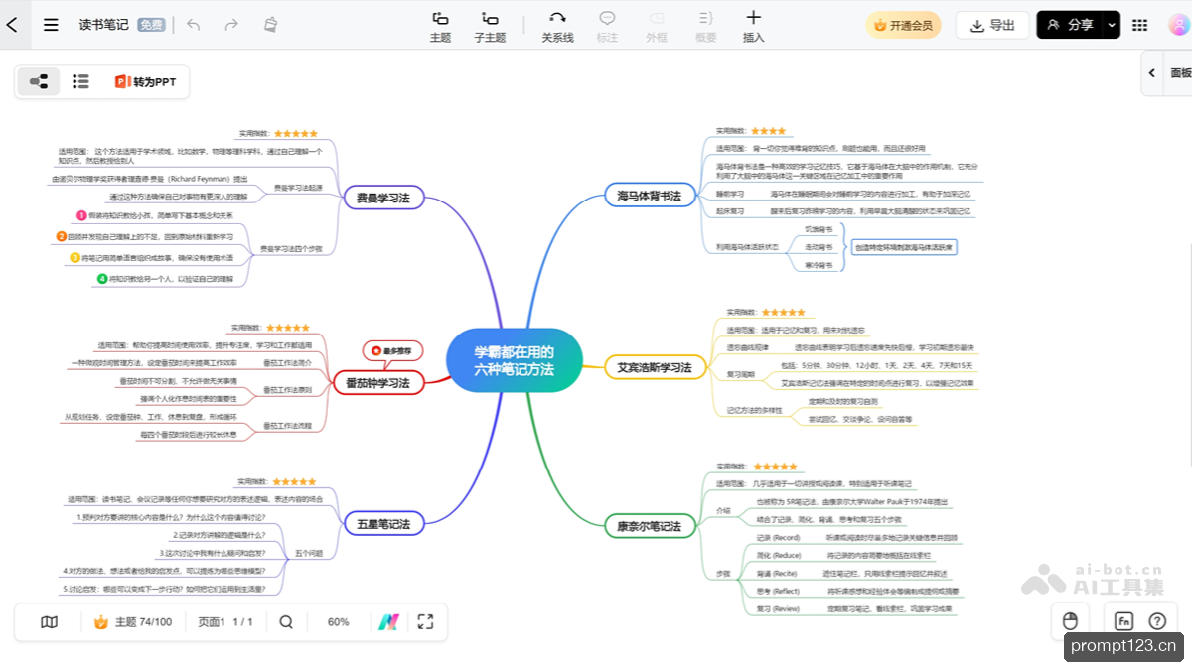Select the central 学霸都在用的六种笔记方法 node
Viewport: 1192px width, 670px height.
tap(515, 361)
